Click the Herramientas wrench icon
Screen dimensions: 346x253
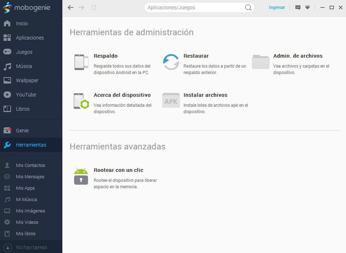7,145
